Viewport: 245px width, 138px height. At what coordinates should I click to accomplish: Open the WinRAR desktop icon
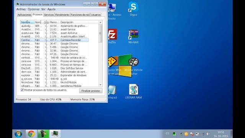(133, 36)
